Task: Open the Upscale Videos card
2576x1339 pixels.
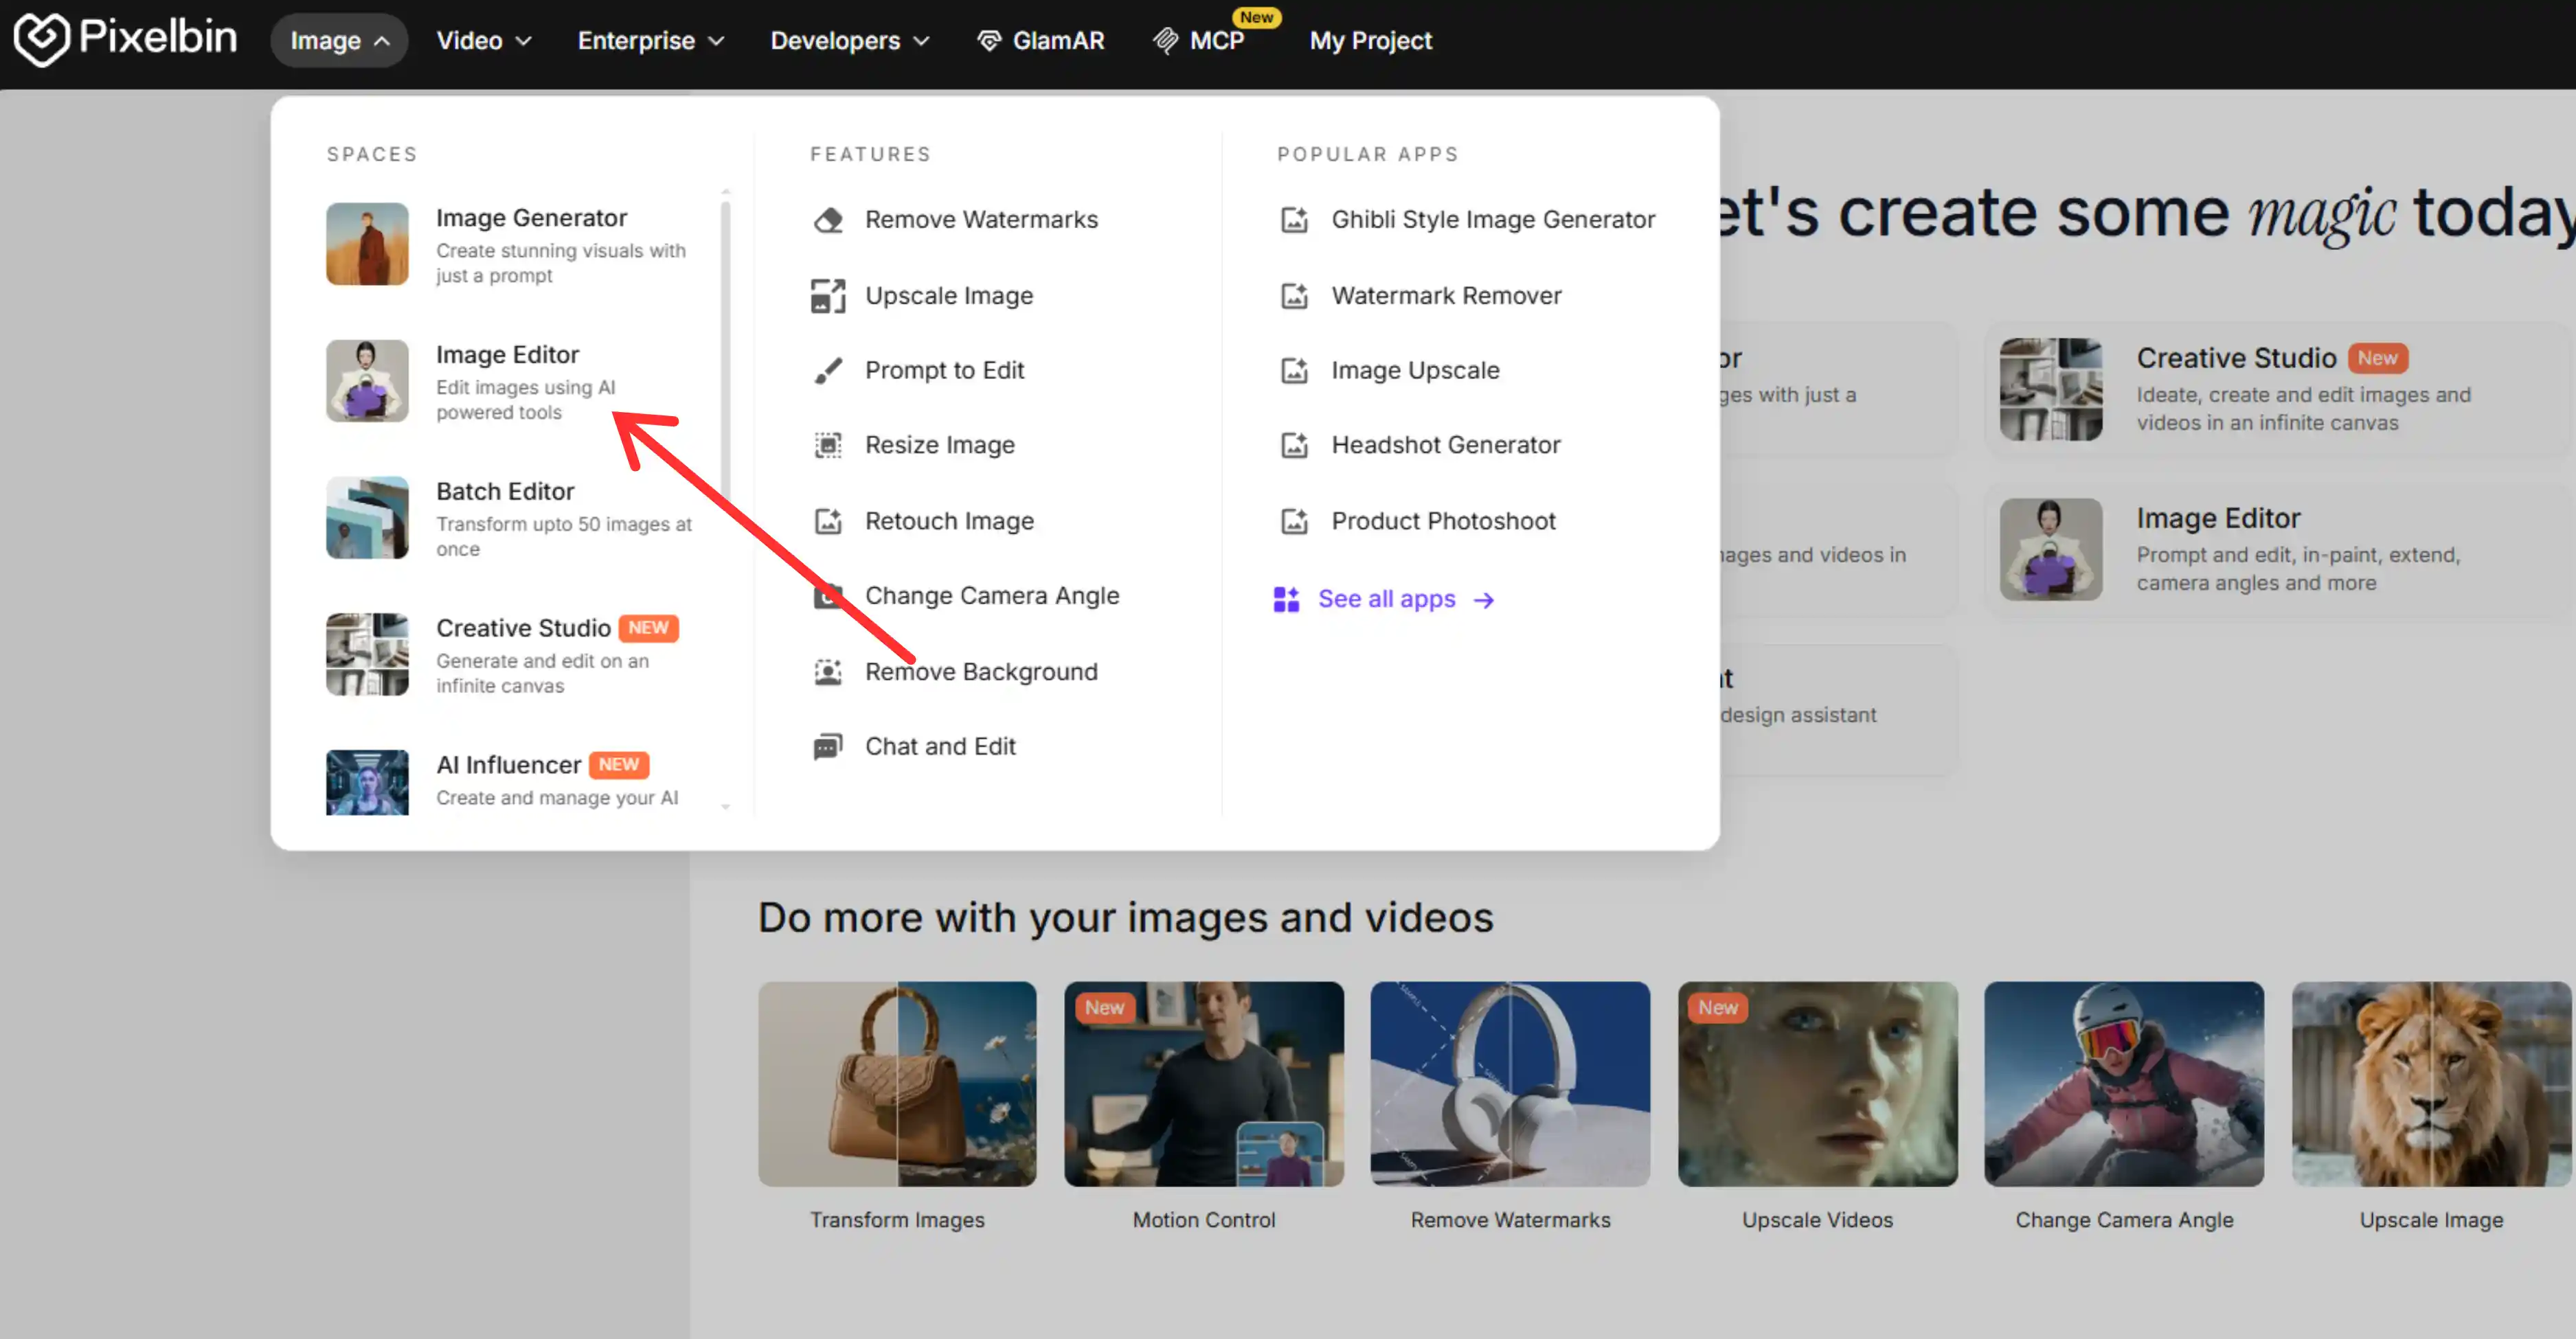Action: point(1817,1108)
